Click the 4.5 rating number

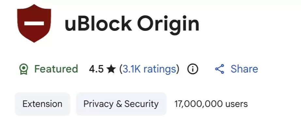96,69
